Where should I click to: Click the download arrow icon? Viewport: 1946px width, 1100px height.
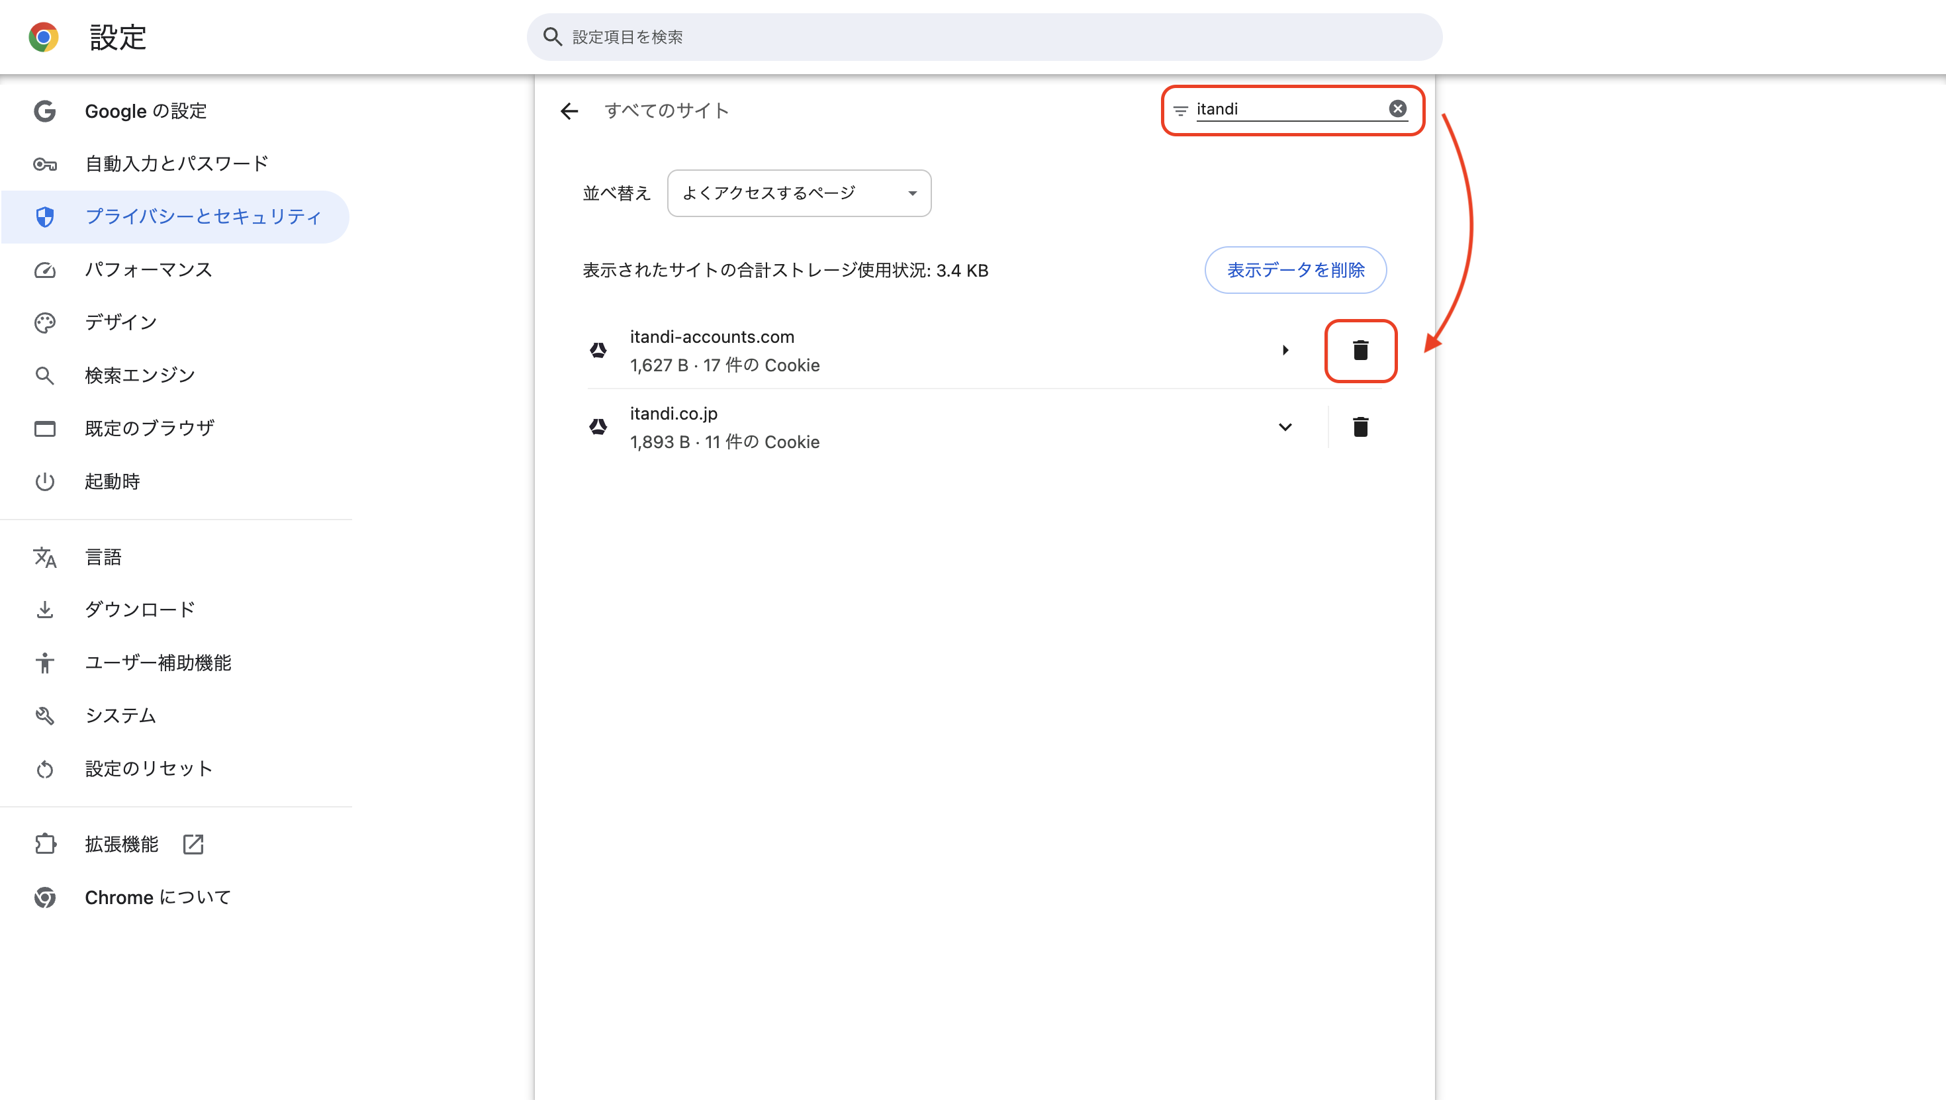pyautogui.click(x=44, y=610)
